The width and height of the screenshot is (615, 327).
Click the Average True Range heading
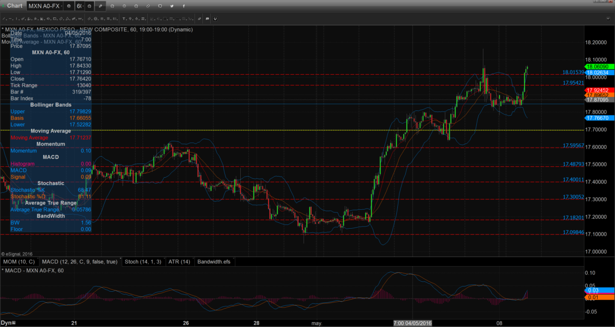[x=50, y=203]
